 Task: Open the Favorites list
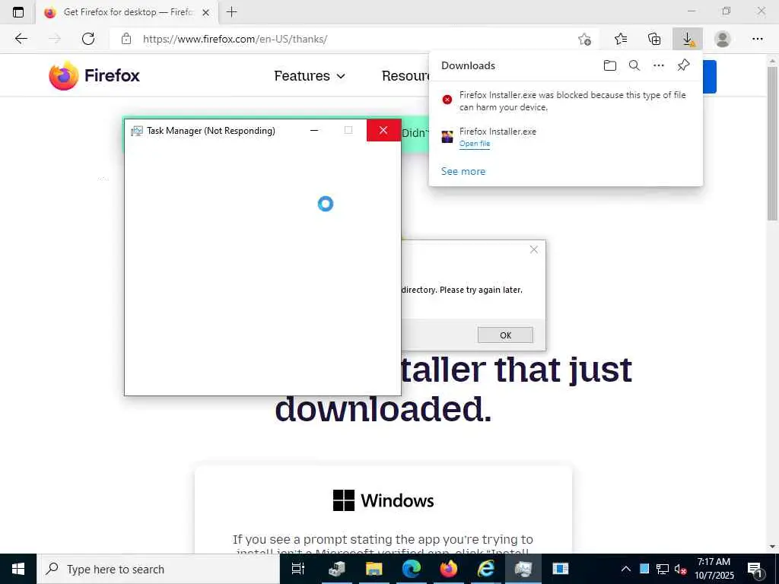(x=621, y=39)
